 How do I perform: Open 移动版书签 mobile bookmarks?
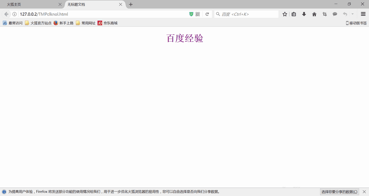pyautogui.click(x=356, y=23)
